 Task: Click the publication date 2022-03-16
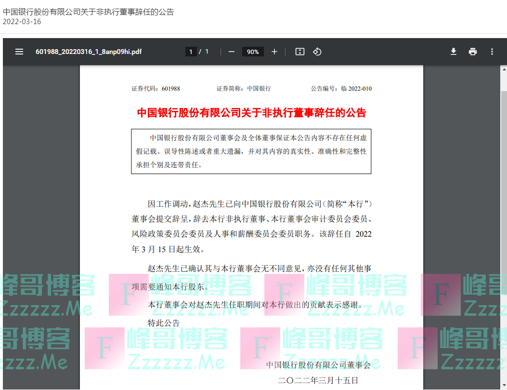tap(18, 22)
